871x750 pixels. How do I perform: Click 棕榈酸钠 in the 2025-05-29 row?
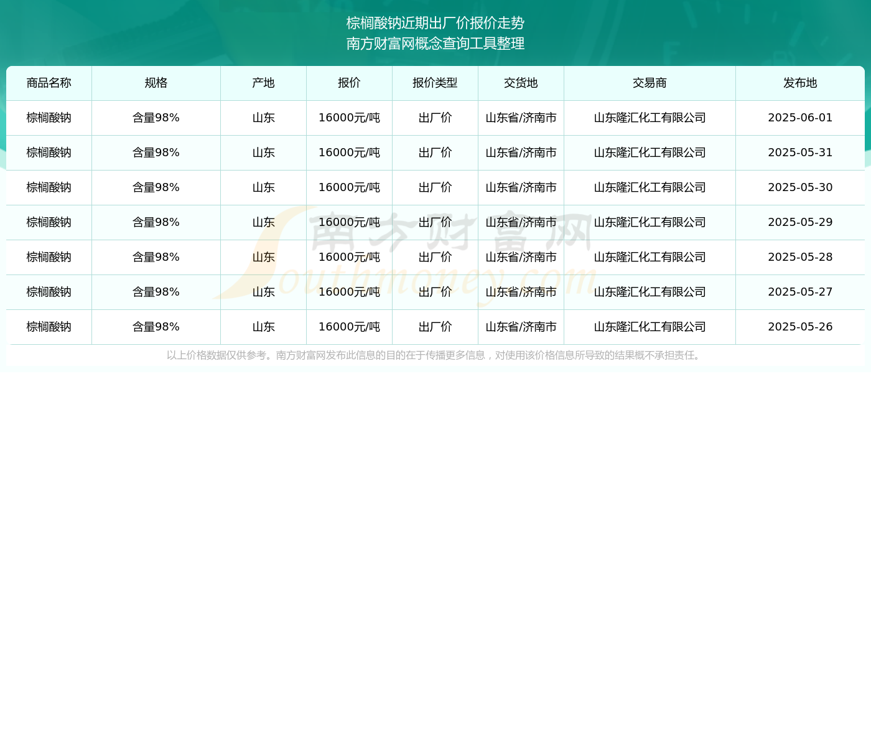click(49, 222)
